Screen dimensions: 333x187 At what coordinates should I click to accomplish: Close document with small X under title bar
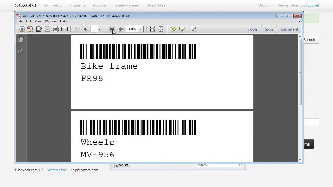point(299,21)
